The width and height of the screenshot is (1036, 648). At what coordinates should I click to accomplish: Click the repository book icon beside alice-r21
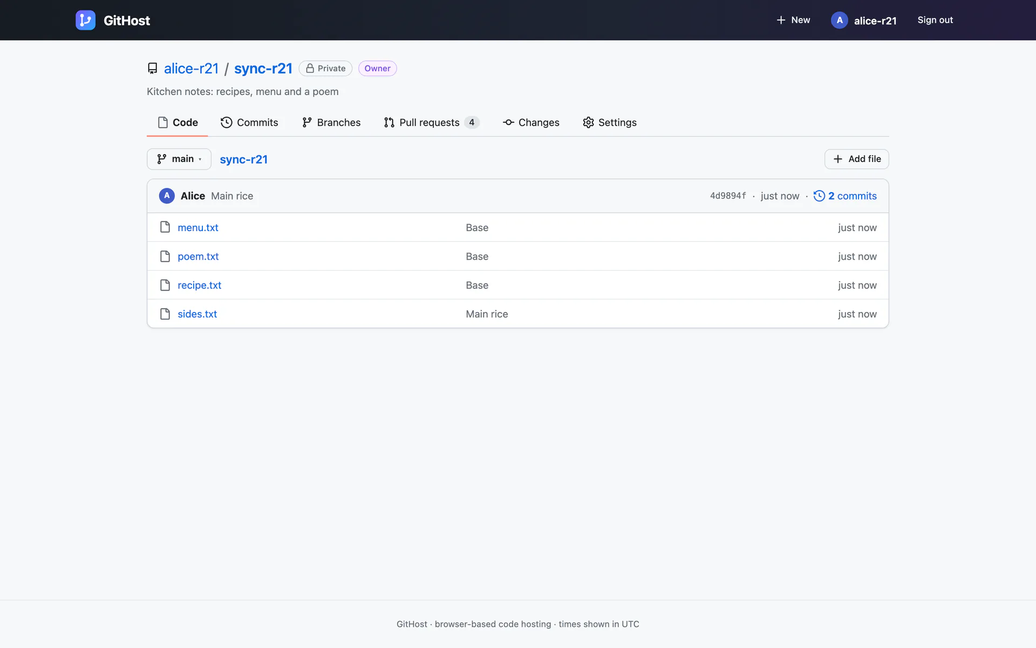pos(153,69)
